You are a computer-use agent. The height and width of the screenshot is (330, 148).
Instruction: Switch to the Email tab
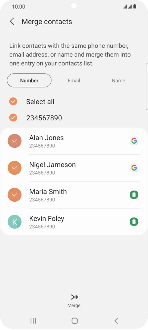[74, 81]
